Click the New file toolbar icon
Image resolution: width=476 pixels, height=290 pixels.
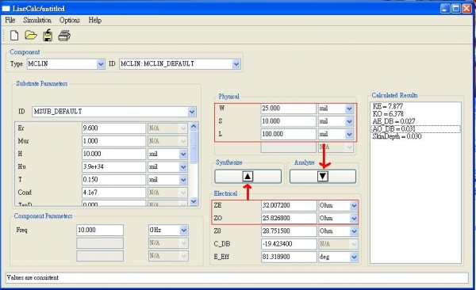tap(14, 36)
